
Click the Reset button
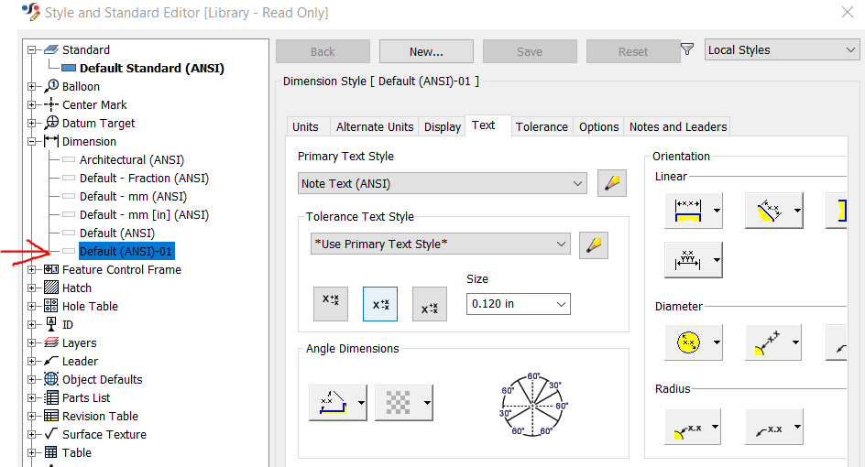click(633, 51)
